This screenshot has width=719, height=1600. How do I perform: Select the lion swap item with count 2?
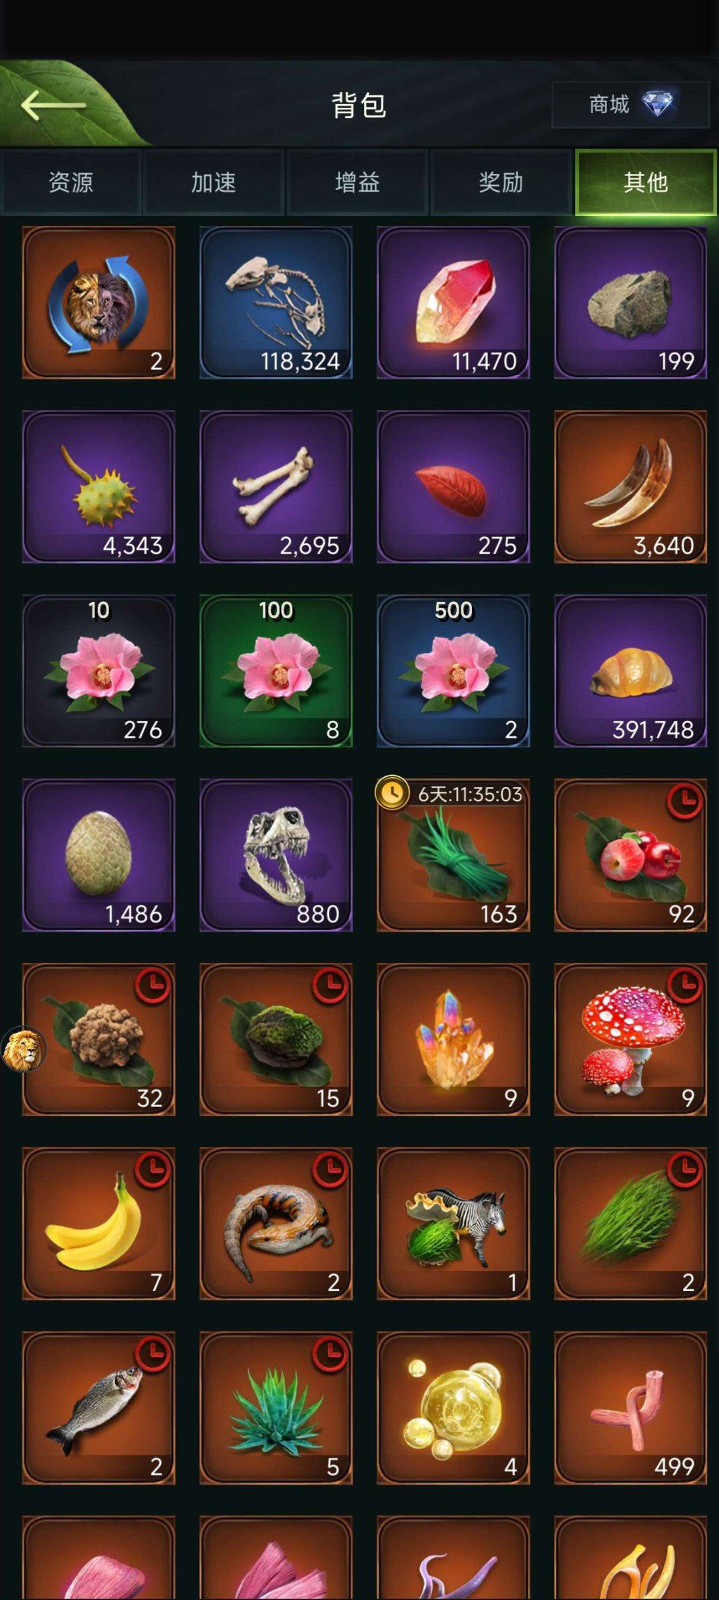pyautogui.click(x=99, y=303)
